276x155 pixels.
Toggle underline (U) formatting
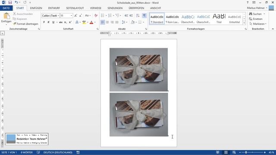(53, 22)
